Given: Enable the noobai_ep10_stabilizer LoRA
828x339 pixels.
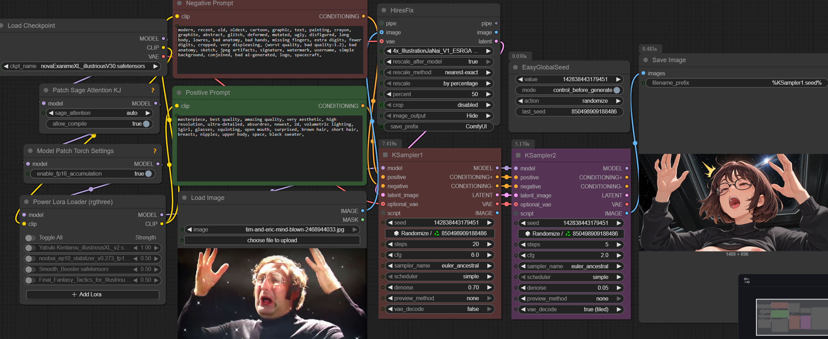Looking at the screenshot, I should pos(30,259).
